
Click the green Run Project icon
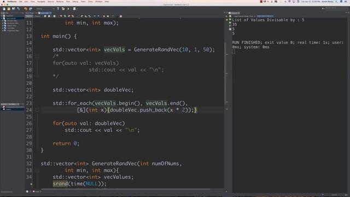(68, 9)
